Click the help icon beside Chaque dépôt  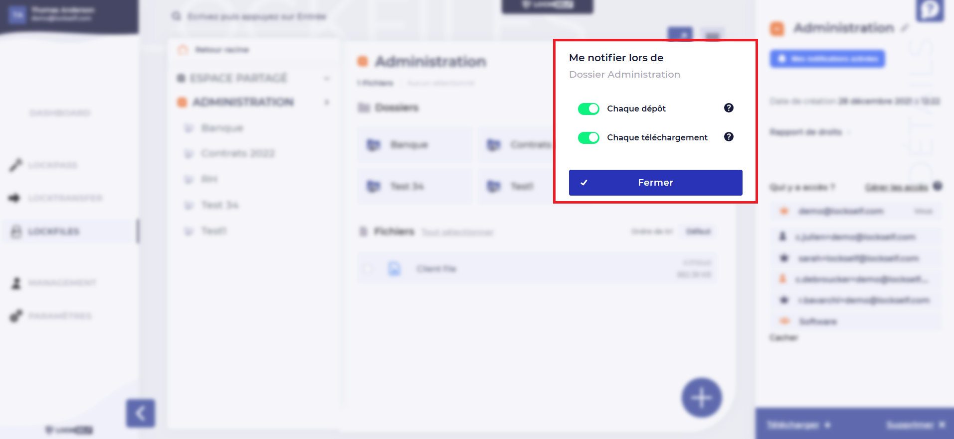(x=728, y=108)
